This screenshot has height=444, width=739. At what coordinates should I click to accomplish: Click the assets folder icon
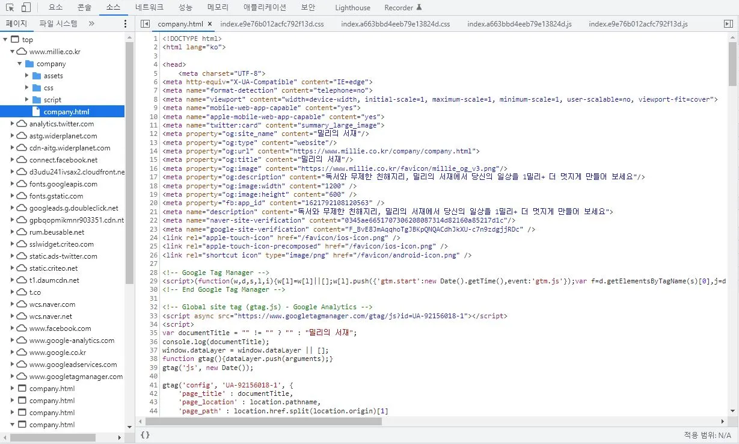click(x=37, y=76)
